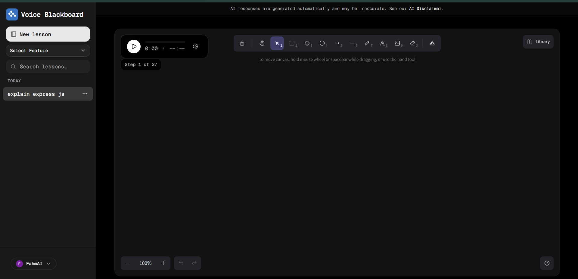Open playback settings gear
The image size is (578, 279).
(x=196, y=46)
